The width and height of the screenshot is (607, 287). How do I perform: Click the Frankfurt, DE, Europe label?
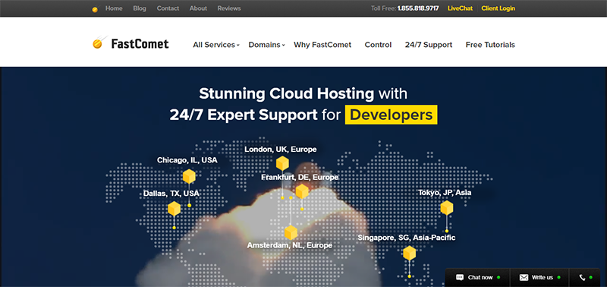(300, 178)
